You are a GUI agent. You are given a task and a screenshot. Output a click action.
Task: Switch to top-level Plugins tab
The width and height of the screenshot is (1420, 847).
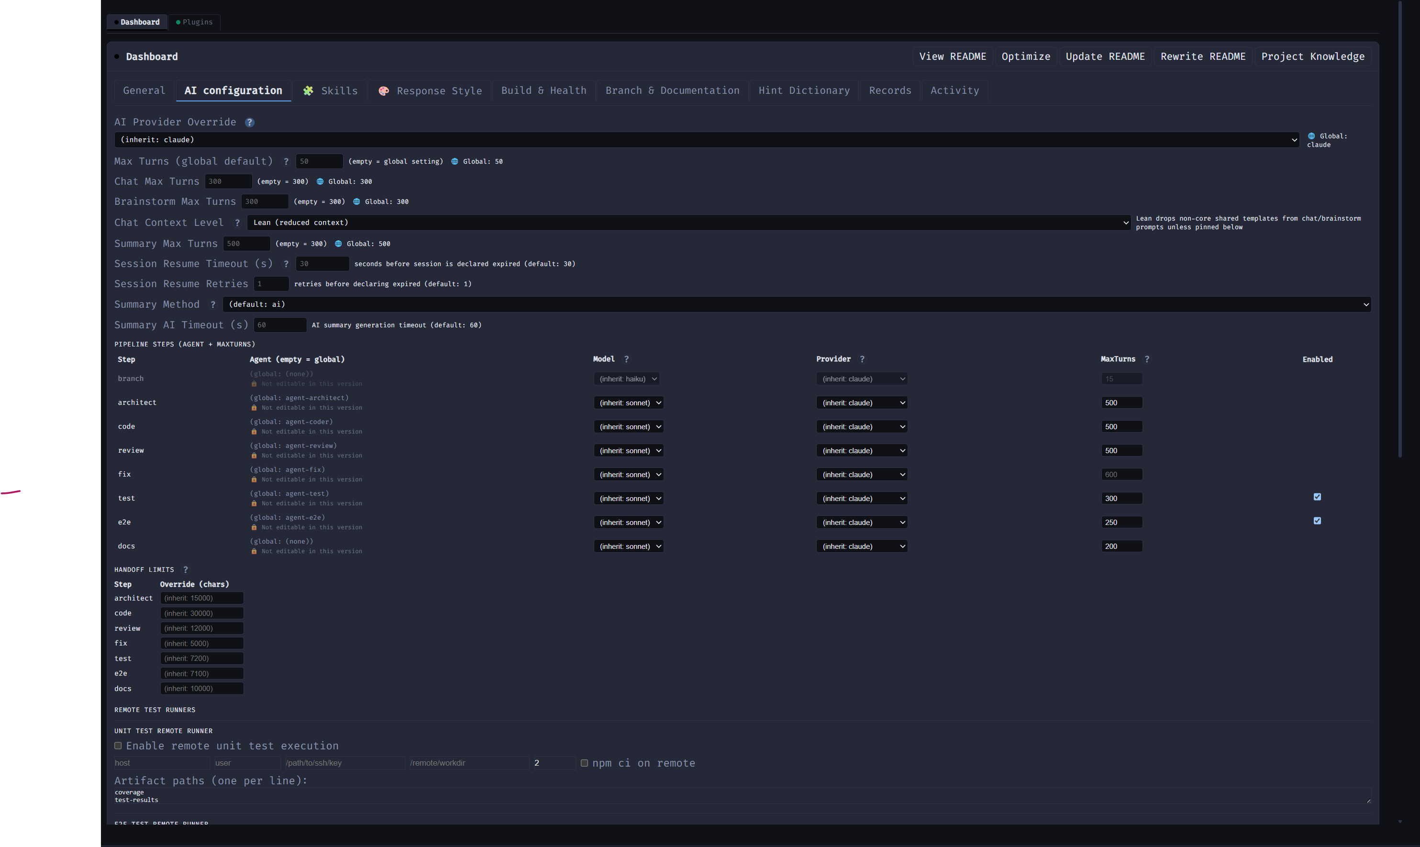tap(194, 22)
